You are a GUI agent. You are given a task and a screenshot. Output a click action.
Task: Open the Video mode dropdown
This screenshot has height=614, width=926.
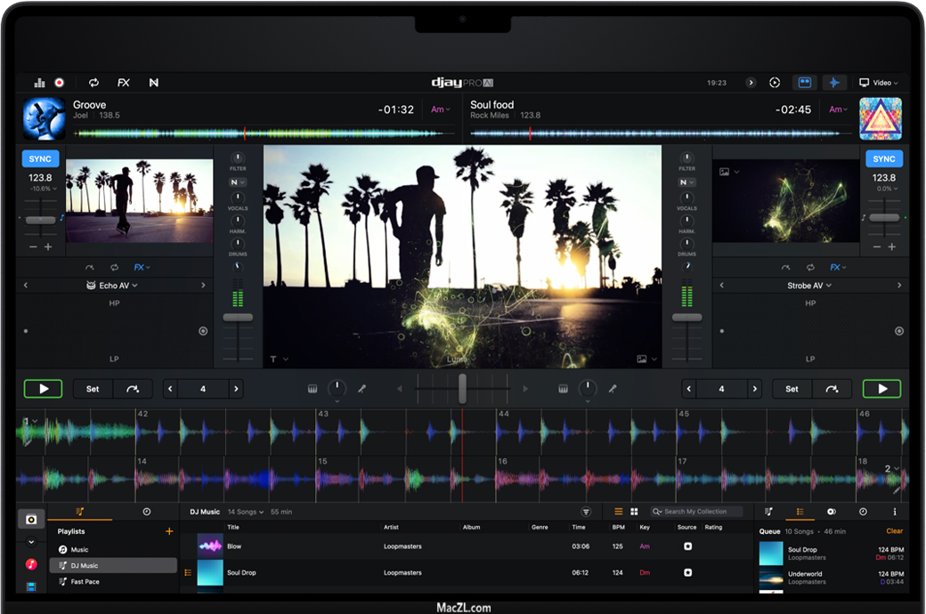[878, 83]
